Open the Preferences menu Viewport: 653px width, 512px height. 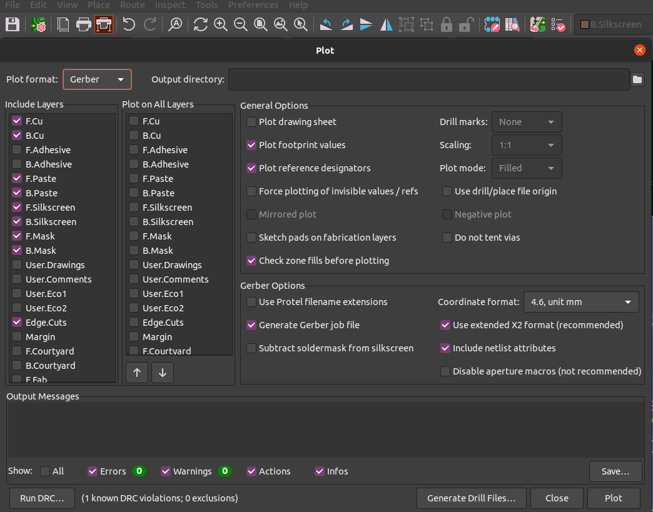[x=253, y=5]
